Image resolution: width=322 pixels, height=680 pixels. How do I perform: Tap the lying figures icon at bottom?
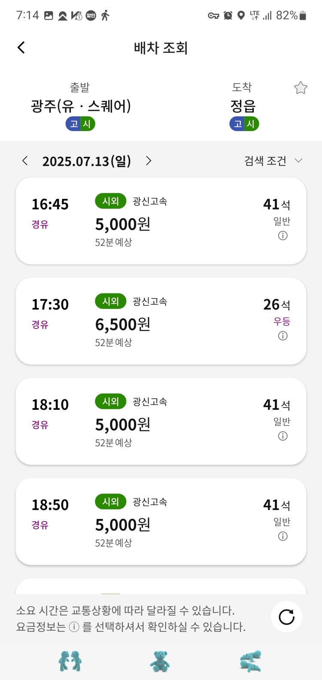(250, 661)
